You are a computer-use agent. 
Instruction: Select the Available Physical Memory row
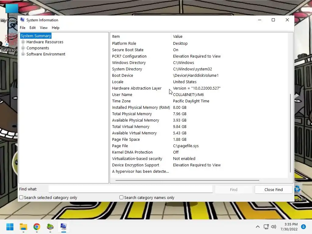[199, 120]
